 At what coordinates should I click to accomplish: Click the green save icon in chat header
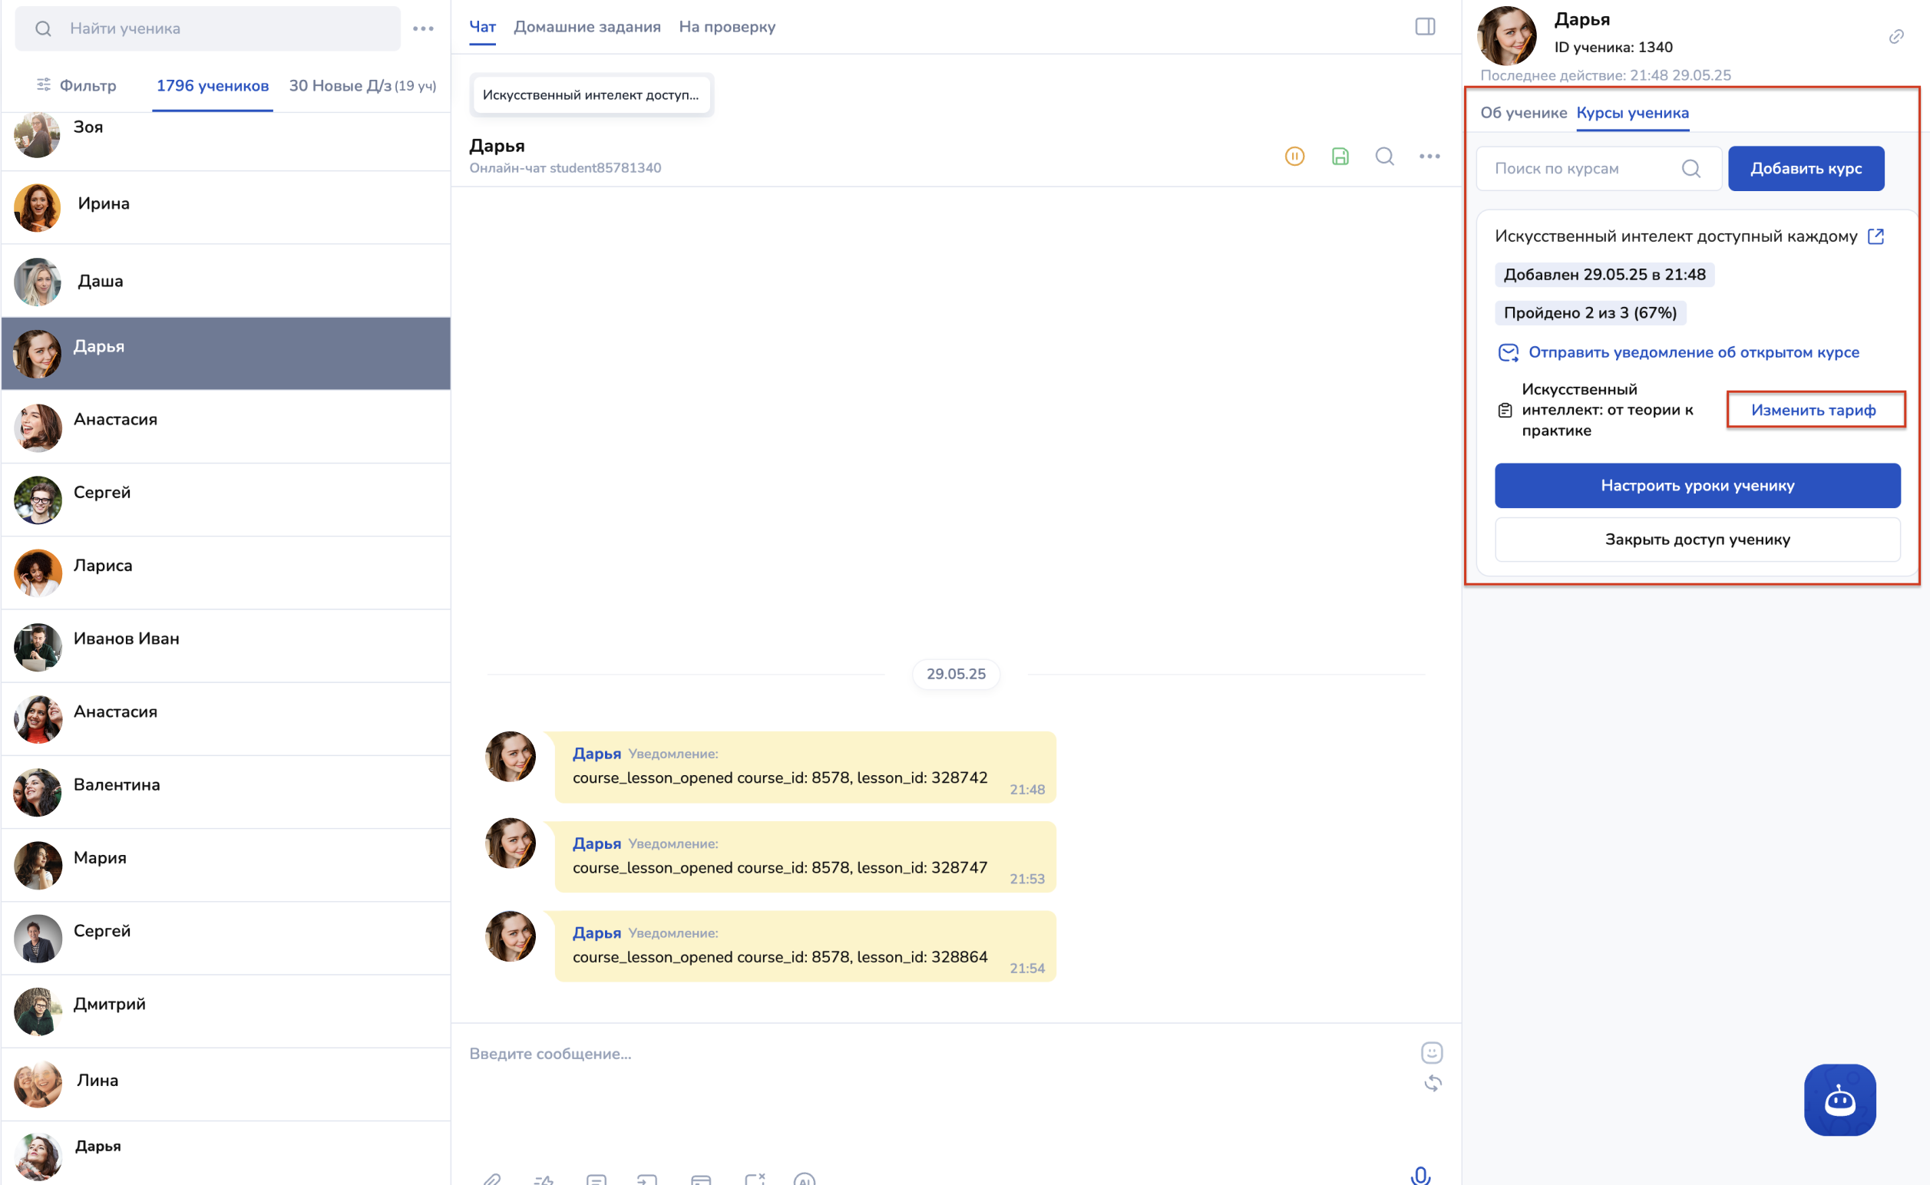[x=1340, y=157]
